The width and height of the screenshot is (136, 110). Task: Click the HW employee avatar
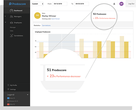point(37,16)
